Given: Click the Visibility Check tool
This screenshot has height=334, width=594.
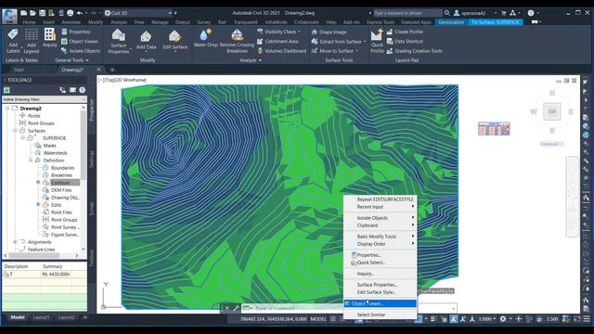Looking at the screenshot, I should coord(278,32).
